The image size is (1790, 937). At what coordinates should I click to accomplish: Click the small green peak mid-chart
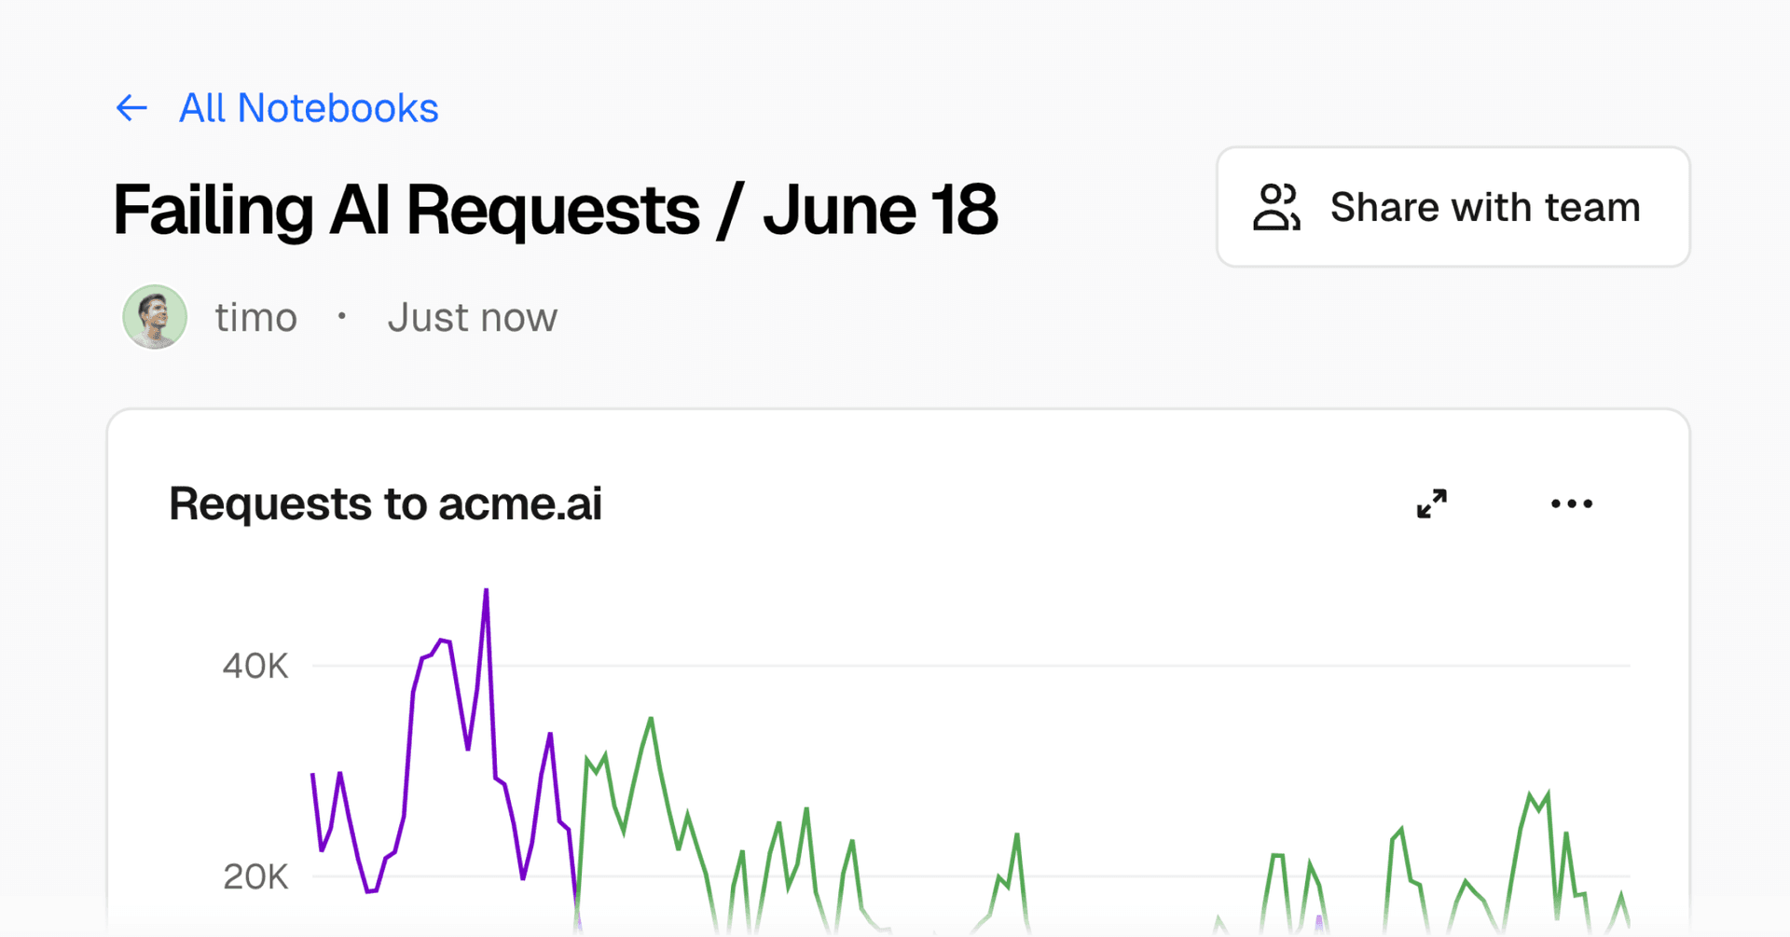[1017, 834]
